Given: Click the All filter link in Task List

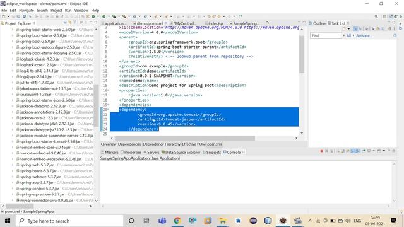Looking at the screenshot, I should click(x=348, y=35).
